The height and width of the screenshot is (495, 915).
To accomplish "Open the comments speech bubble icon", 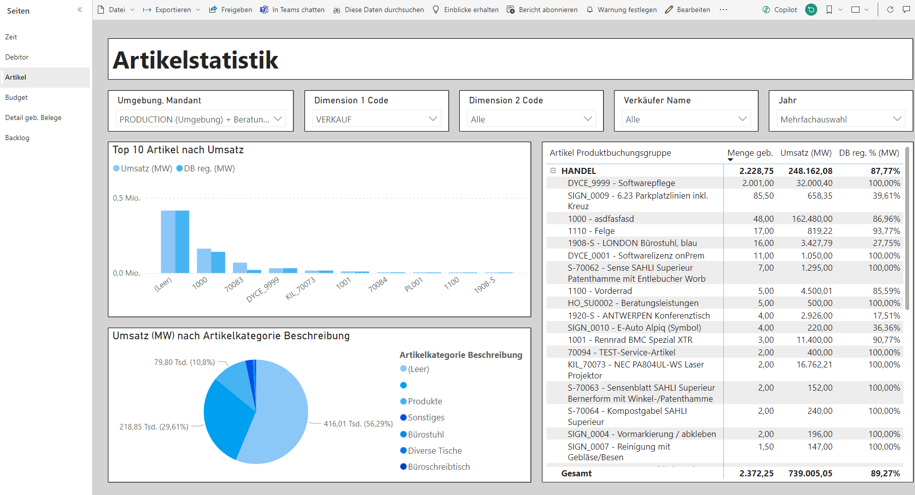I will (906, 10).
